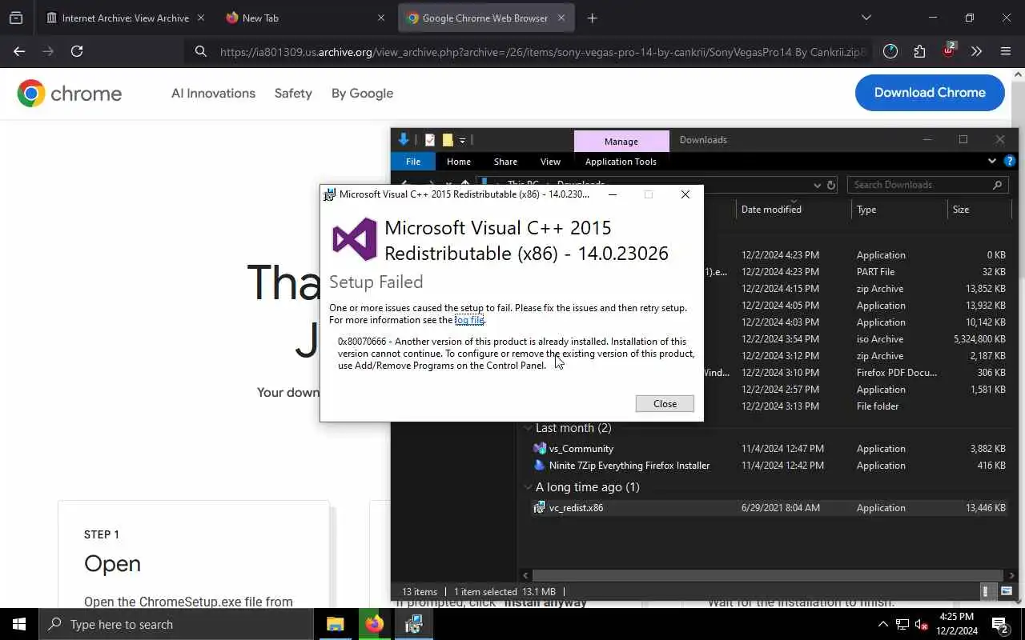Open the Windows Start menu
Viewport: 1025px width, 640px height.
pos(19,624)
